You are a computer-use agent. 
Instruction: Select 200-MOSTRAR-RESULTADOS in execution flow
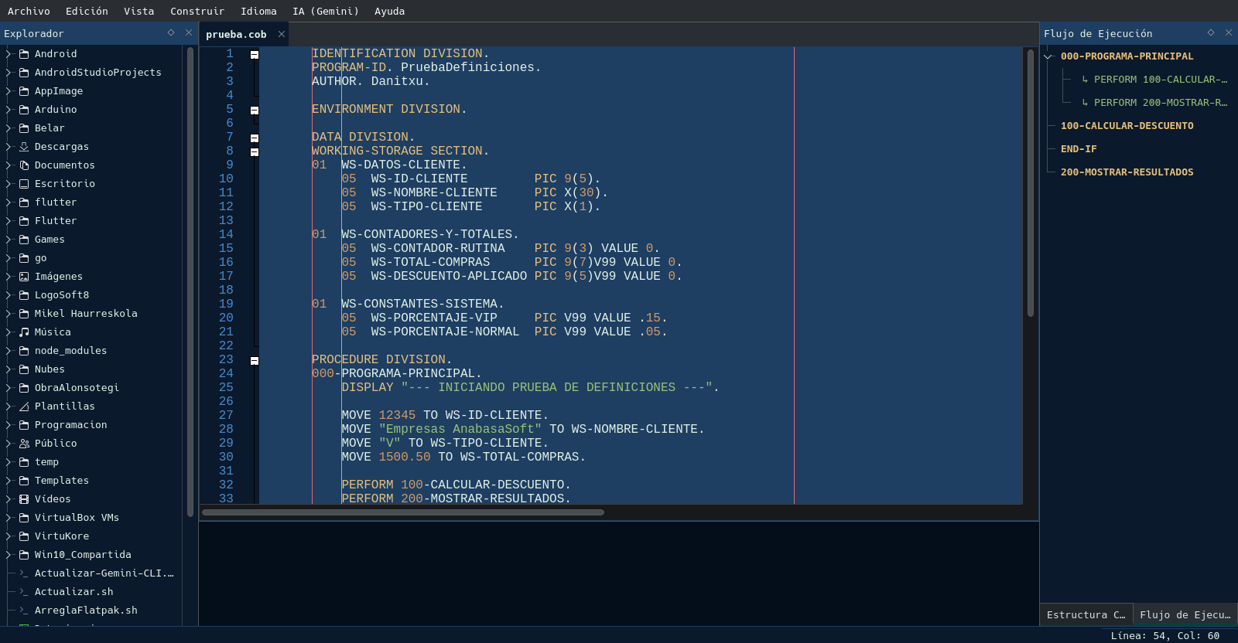(x=1127, y=172)
